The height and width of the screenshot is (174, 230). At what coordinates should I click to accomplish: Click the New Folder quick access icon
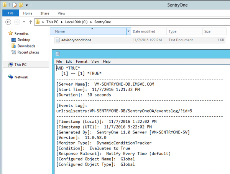pyautogui.click(x=21, y=5)
